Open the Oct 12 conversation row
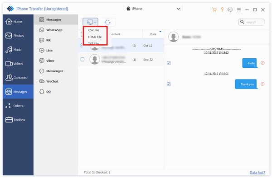 click(x=121, y=46)
